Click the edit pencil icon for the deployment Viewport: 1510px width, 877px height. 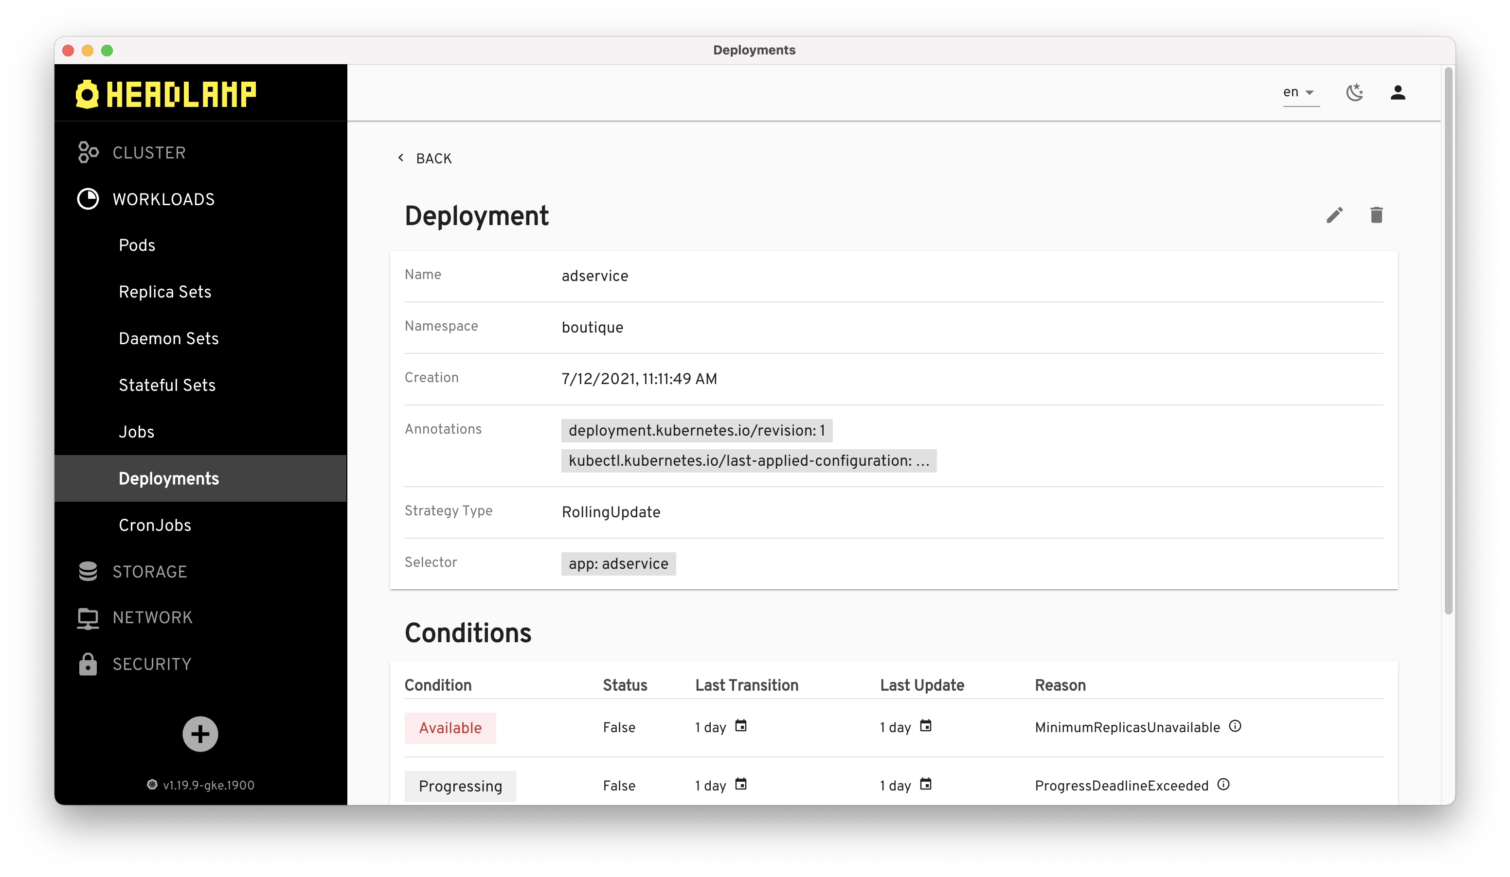point(1334,215)
